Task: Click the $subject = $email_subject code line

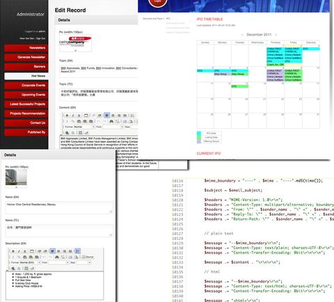Action: 233,190
